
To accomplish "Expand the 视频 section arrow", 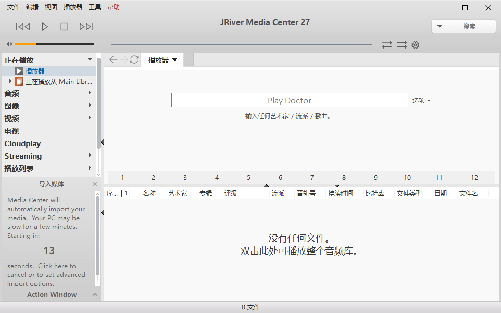I will [x=90, y=118].
